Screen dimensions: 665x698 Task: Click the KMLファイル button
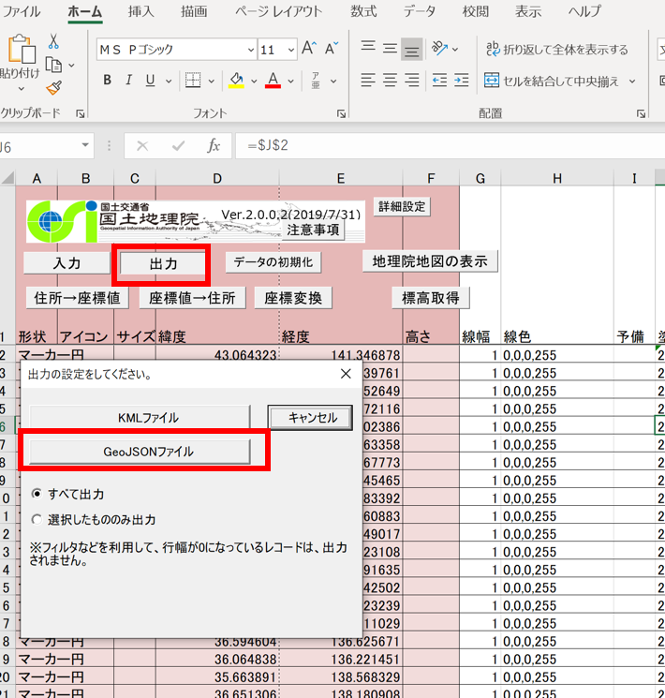coord(140,417)
